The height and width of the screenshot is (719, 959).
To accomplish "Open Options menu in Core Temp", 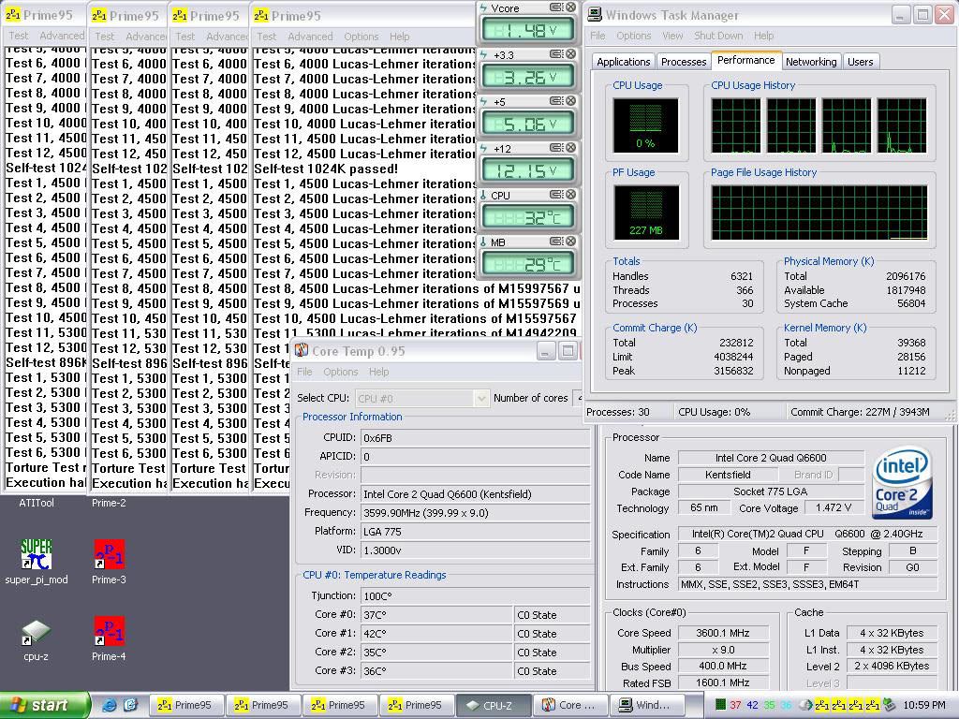I will (341, 372).
